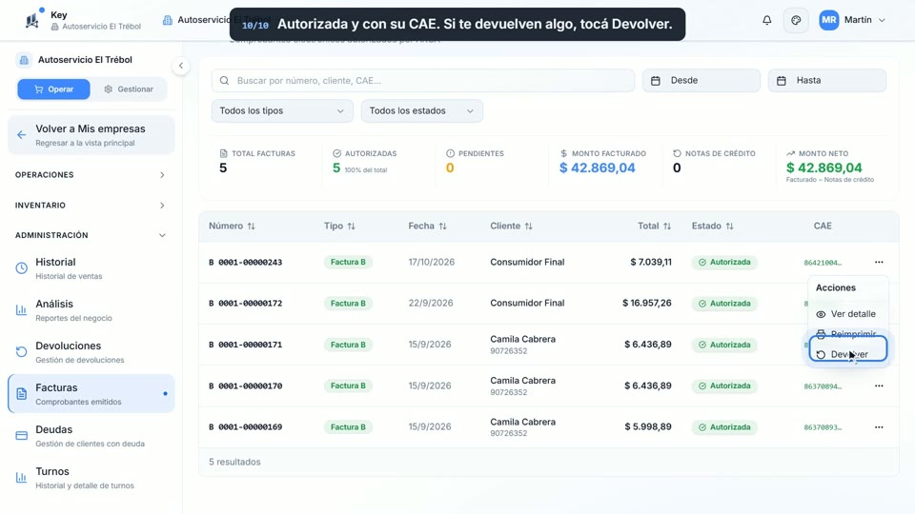This screenshot has width=915, height=514.
Task: Sort table by Fecha column
Action: (x=427, y=227)
